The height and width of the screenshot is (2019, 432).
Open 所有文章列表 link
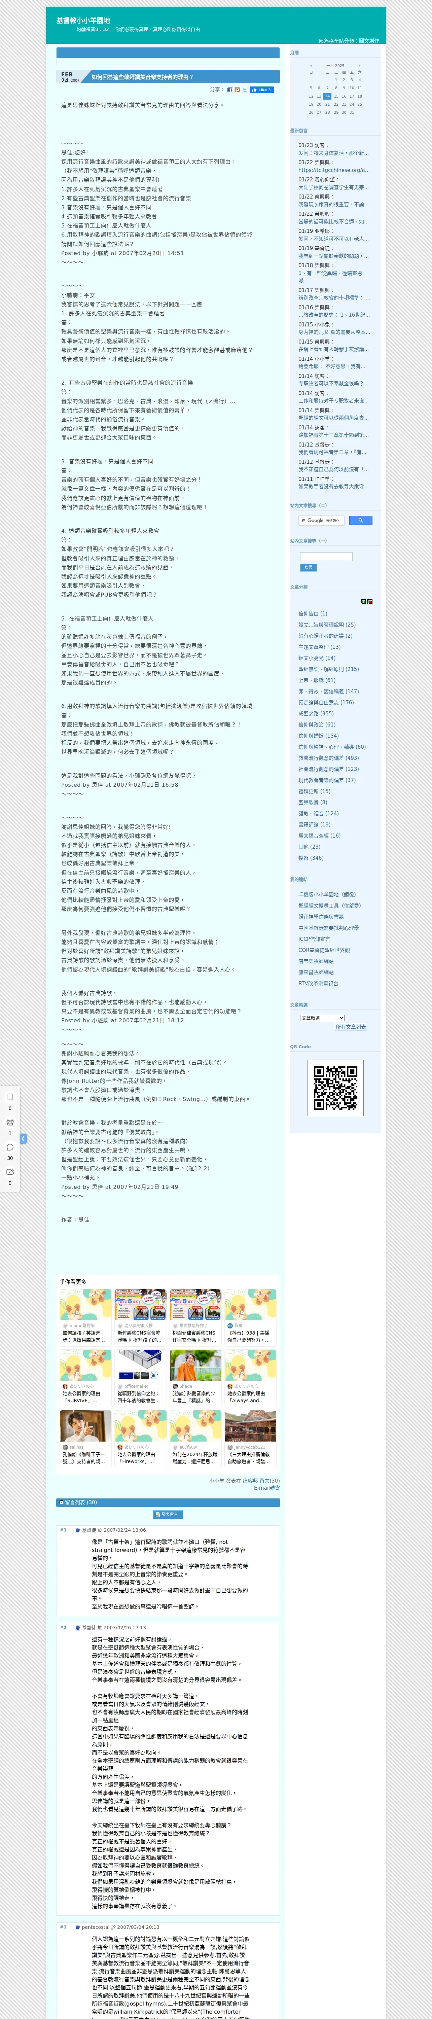coord(351,1027)
